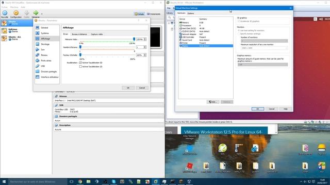330x185 pixels.
Task: Switch to Écran tab in Affichage
Action: pos(65,34)
